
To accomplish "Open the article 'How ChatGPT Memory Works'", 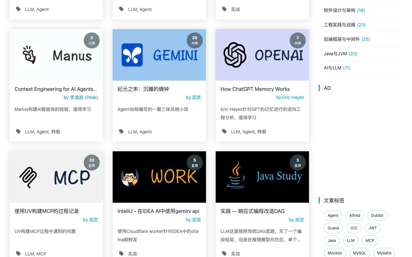I will point(255,89).
